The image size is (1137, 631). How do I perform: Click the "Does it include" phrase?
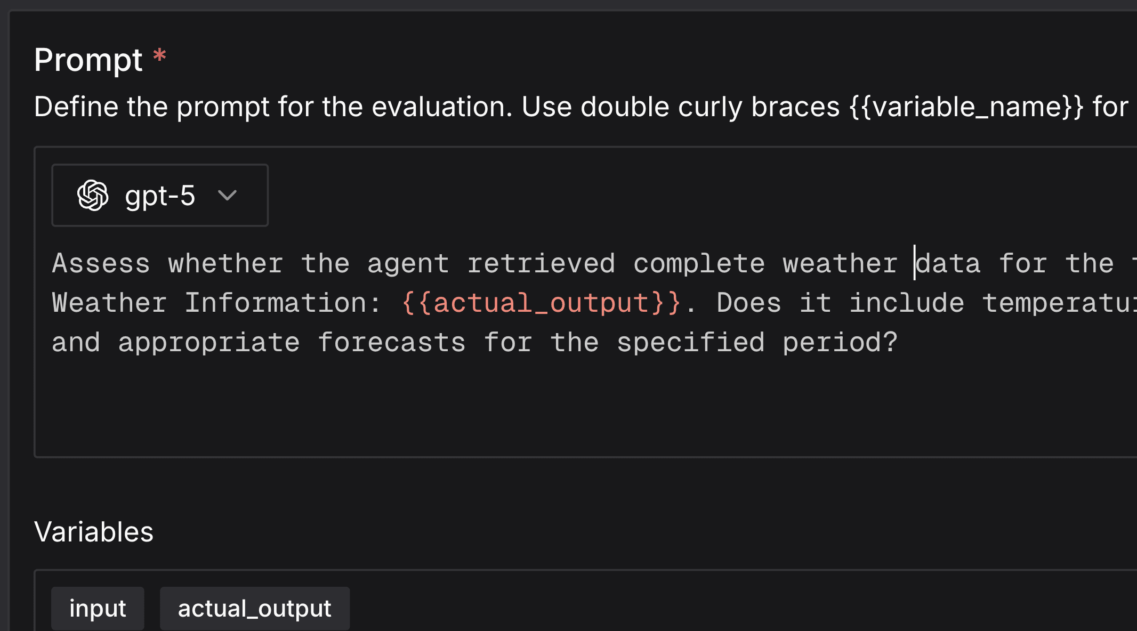840,303
